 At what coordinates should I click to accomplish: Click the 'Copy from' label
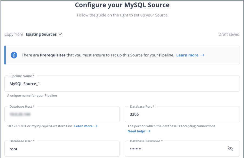[x=14, y=34]
